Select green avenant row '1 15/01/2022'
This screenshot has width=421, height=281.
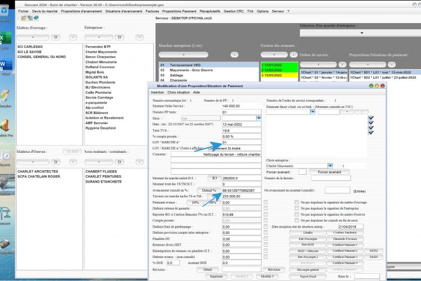coord(279,65)
